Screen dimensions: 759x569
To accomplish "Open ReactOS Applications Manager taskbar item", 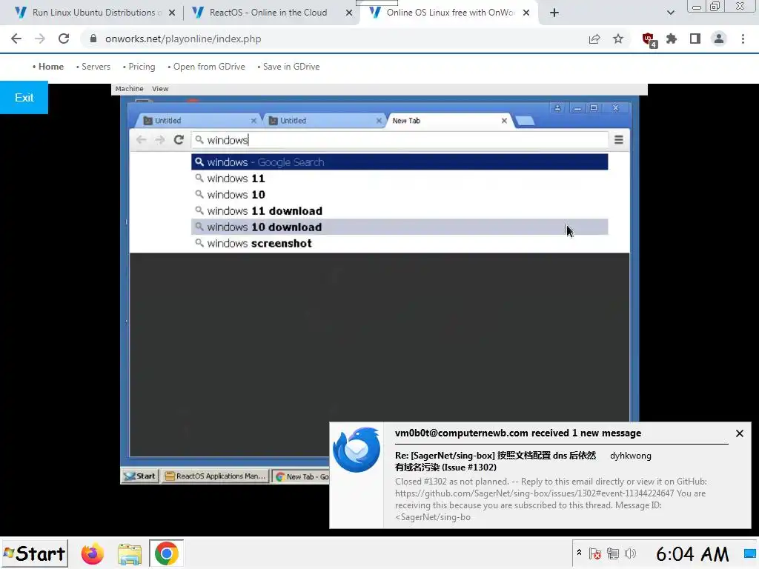I will (215, 476).
